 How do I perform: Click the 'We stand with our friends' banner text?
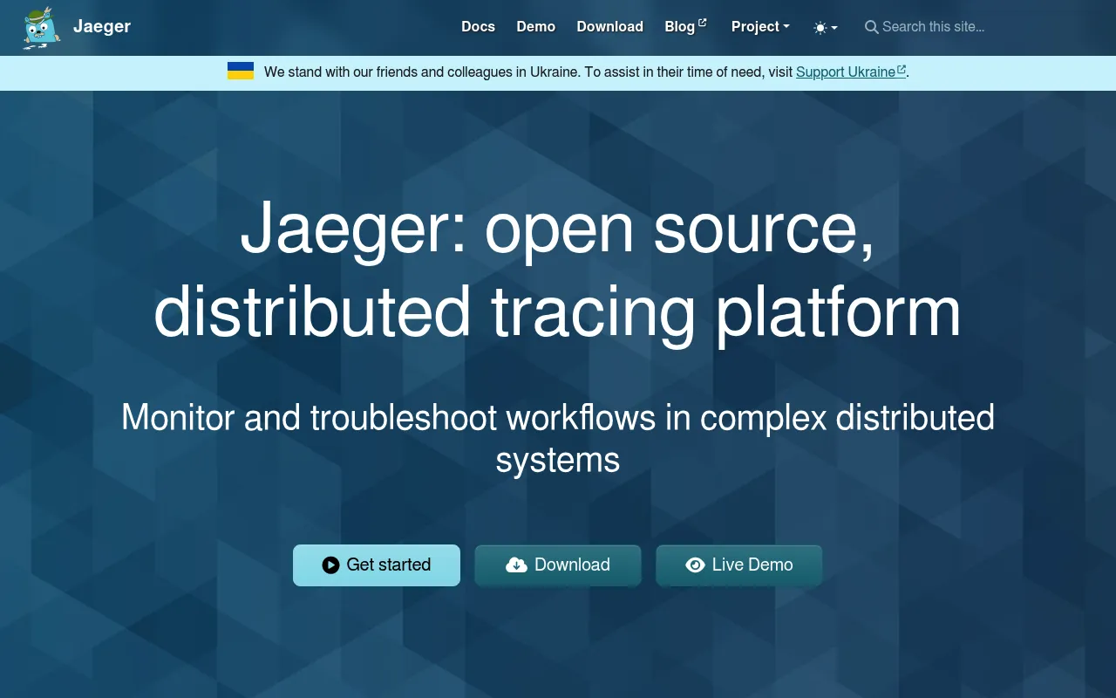[528, 72]
